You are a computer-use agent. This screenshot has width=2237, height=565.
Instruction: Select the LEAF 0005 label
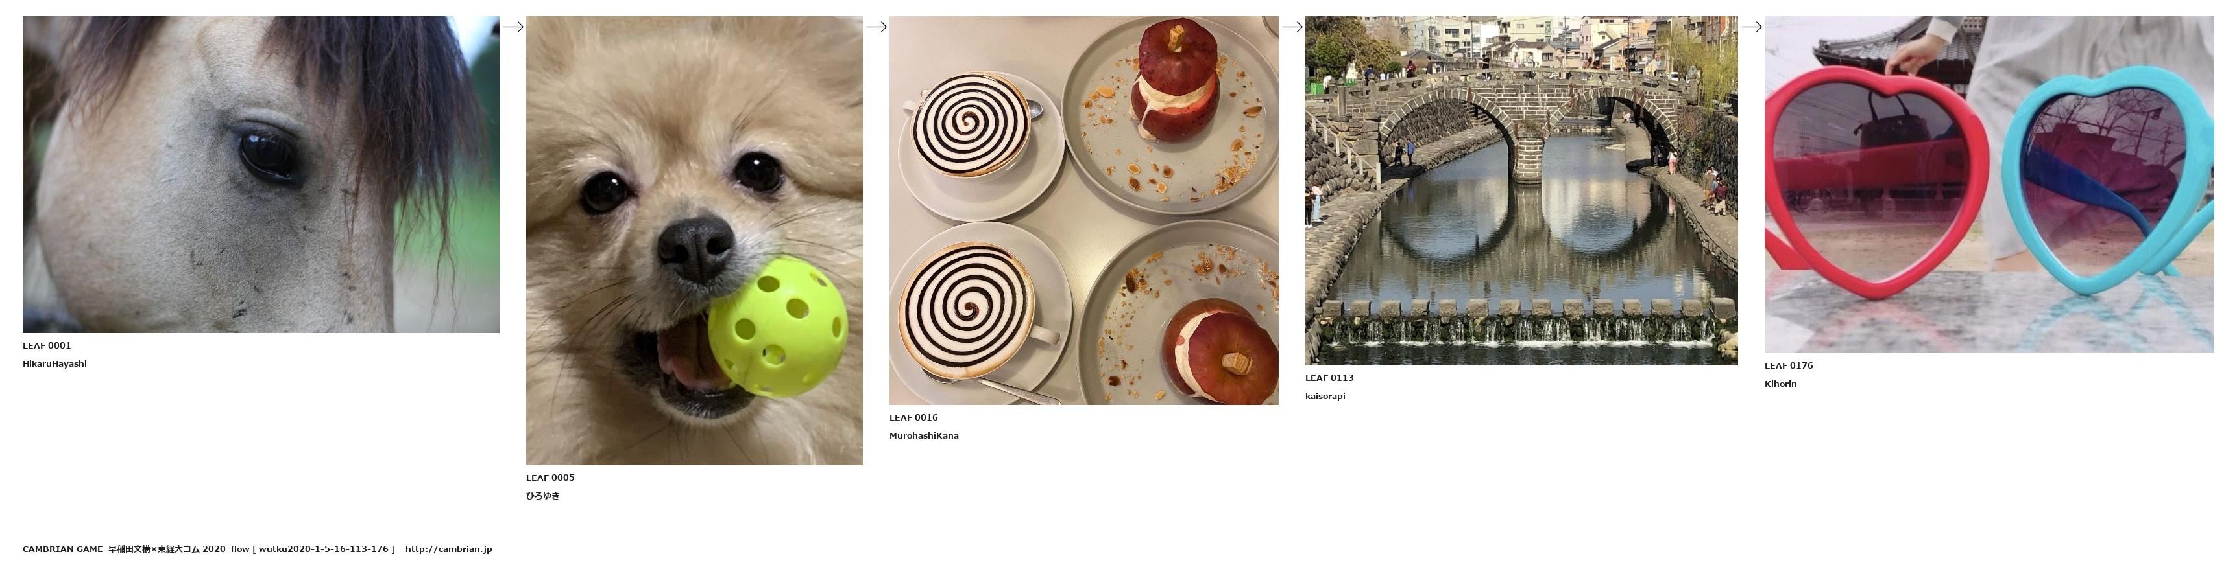[551, 478]
